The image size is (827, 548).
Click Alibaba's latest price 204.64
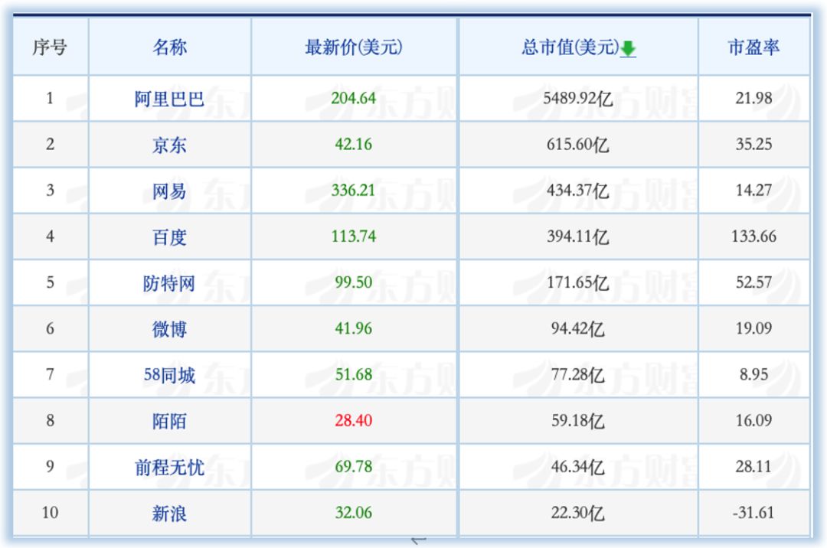coord(353,98)
